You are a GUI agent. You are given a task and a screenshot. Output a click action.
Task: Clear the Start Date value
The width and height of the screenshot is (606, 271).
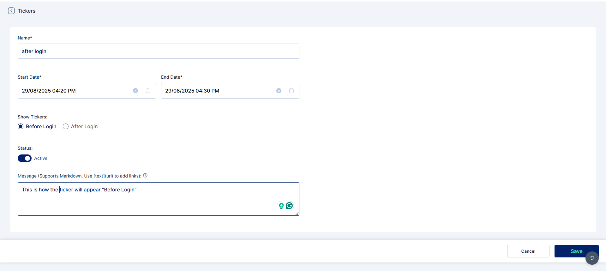135,91
